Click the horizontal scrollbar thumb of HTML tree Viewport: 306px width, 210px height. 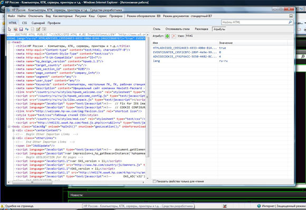point(32,182)
